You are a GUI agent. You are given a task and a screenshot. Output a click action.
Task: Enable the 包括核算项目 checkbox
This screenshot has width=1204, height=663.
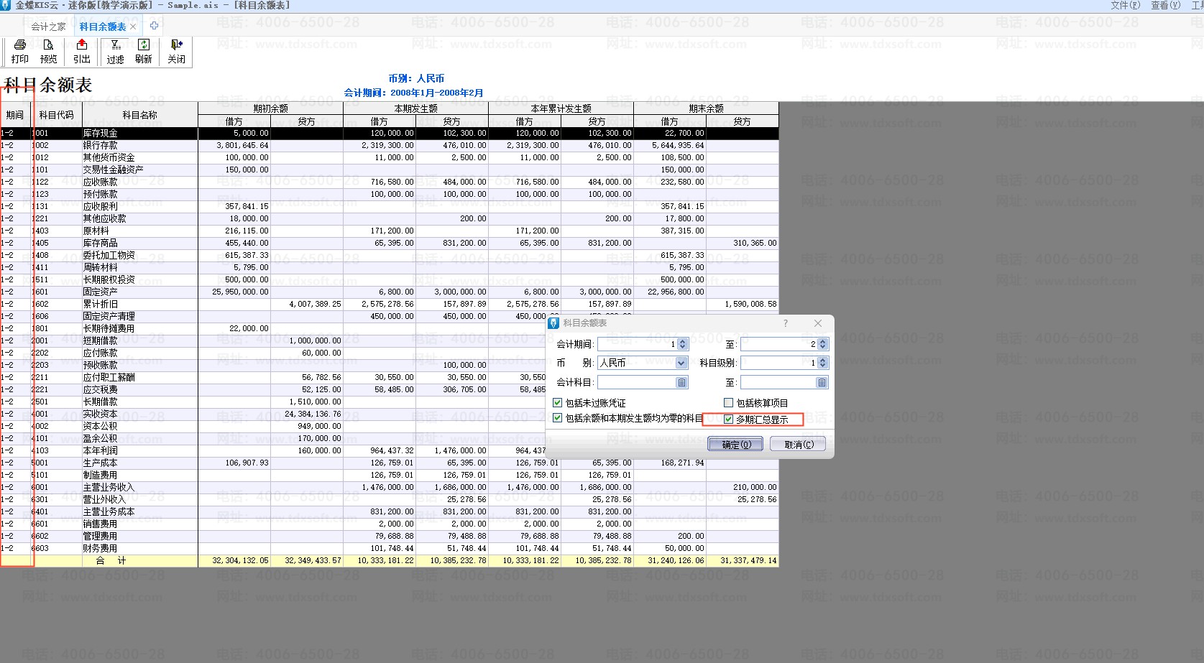[729, 403]
